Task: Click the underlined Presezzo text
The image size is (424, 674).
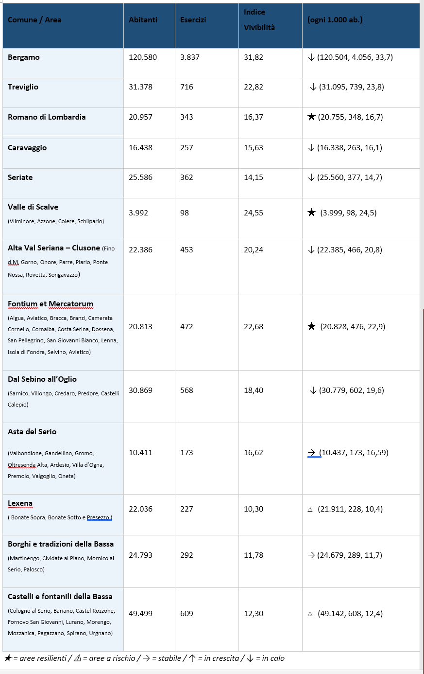Action: click(x=99, y=517)
